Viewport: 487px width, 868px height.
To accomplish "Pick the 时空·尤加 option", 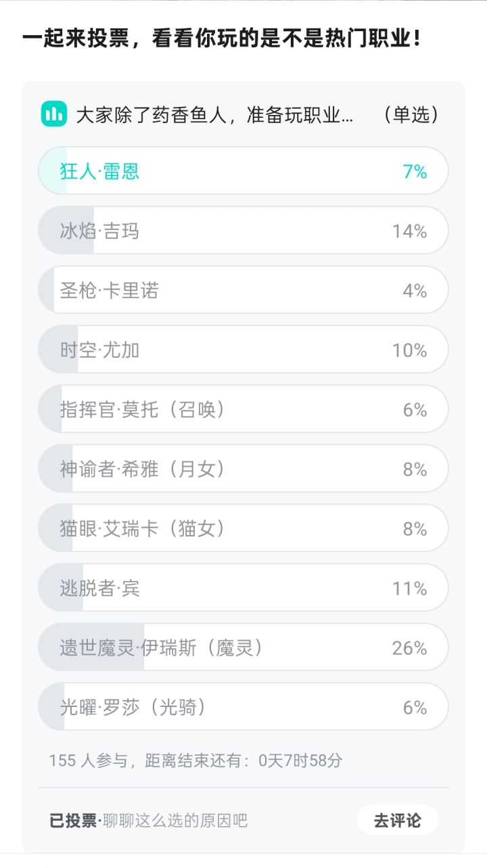I will coord(243,350).
